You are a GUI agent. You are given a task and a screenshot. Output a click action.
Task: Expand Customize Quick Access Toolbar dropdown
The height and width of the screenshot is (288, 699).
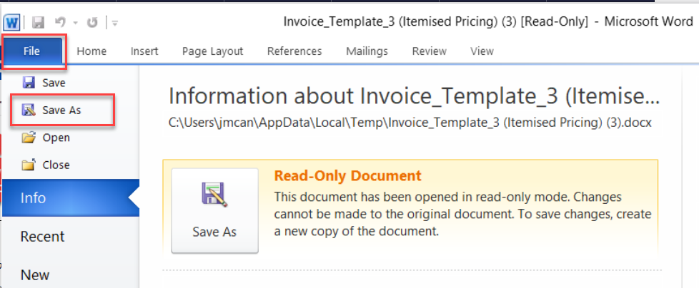point(114,23)
